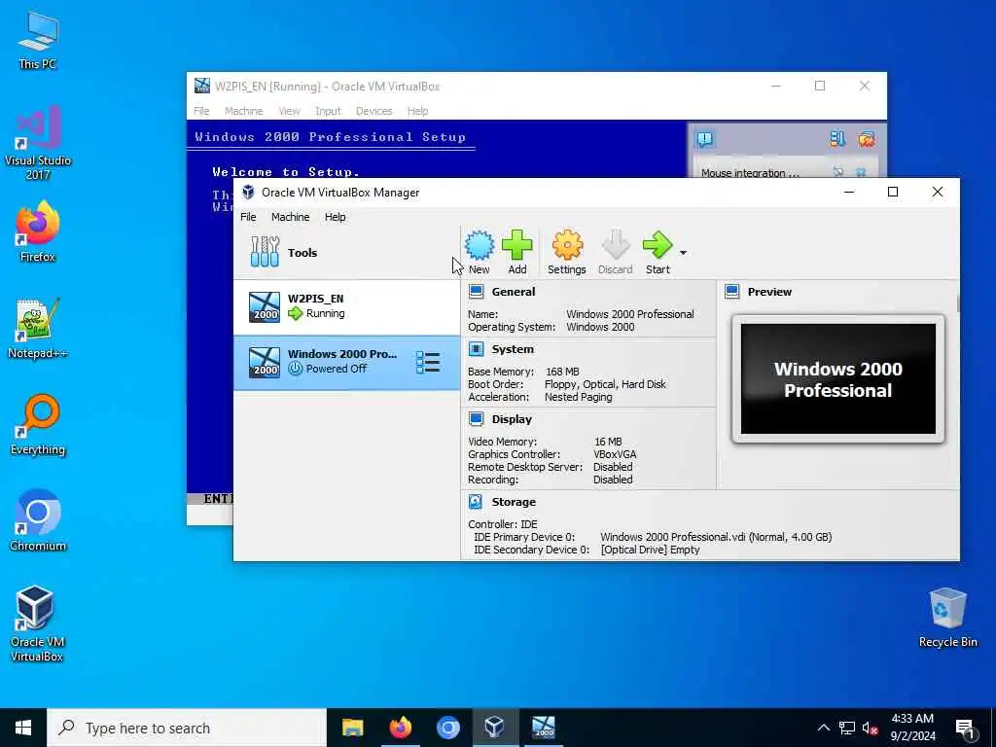Open the File menu in W2PIS_EN window
Image resolution: width=996 pixels, height=747 pixels.
[x=201, y=111]
